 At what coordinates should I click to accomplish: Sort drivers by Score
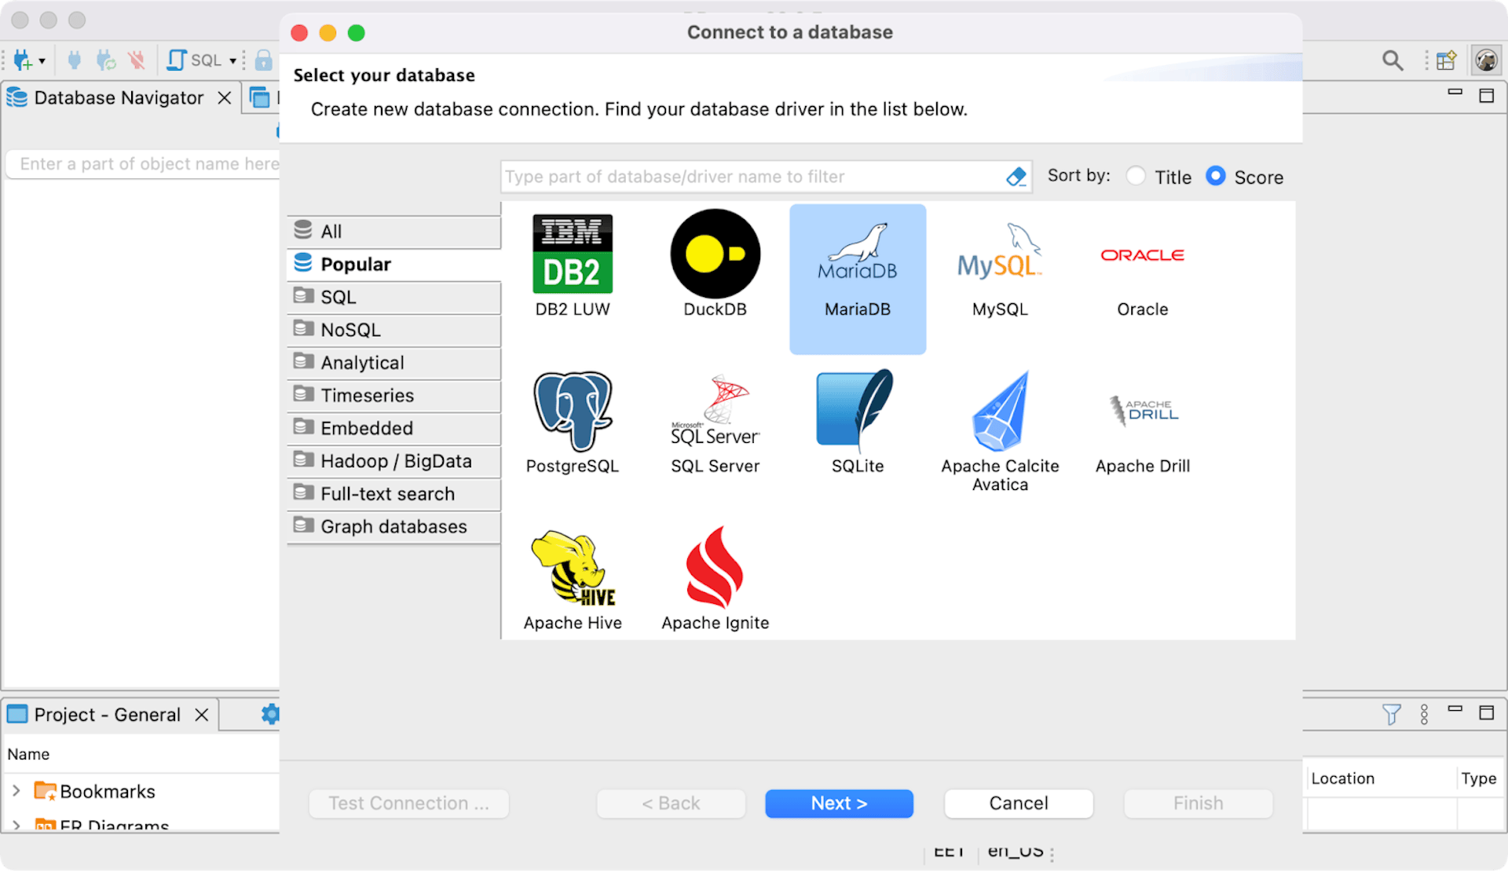pyautogui.click(x=1215, y=176)
